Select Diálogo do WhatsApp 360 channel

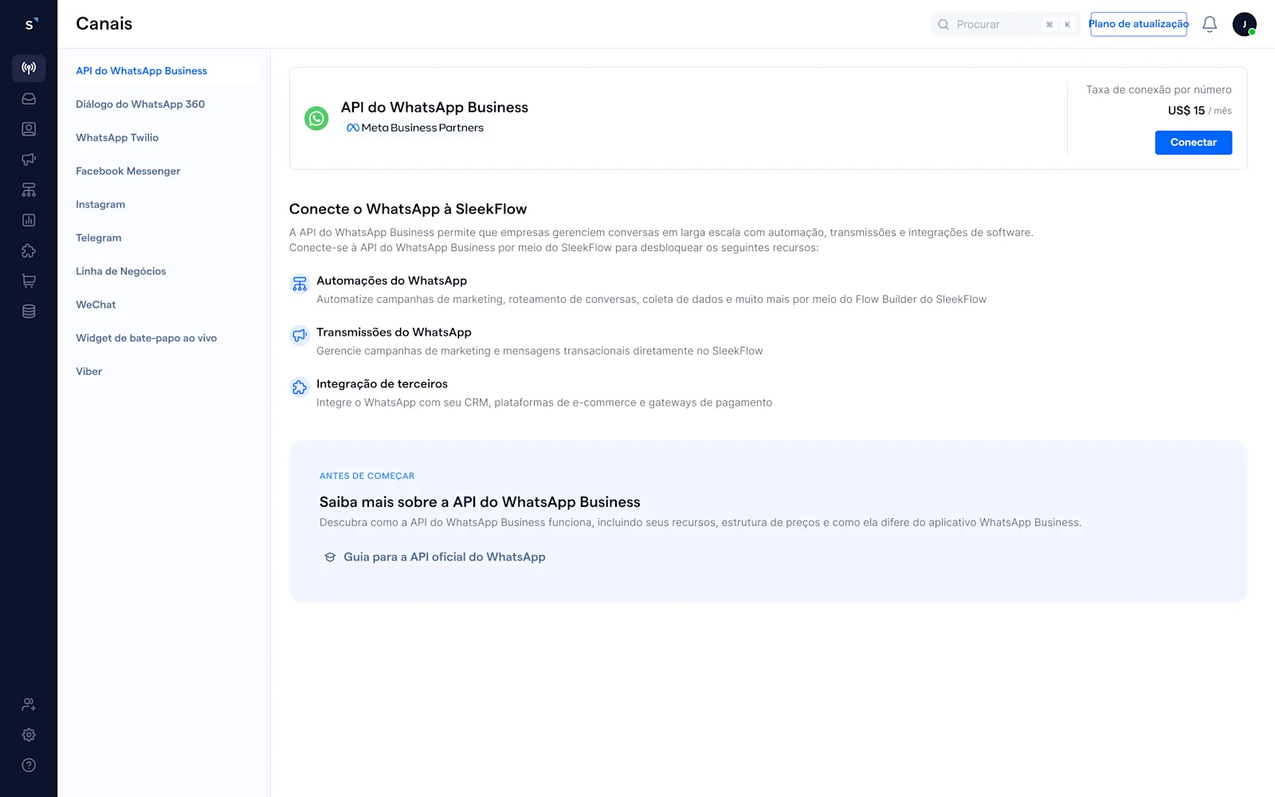[163, 104]
